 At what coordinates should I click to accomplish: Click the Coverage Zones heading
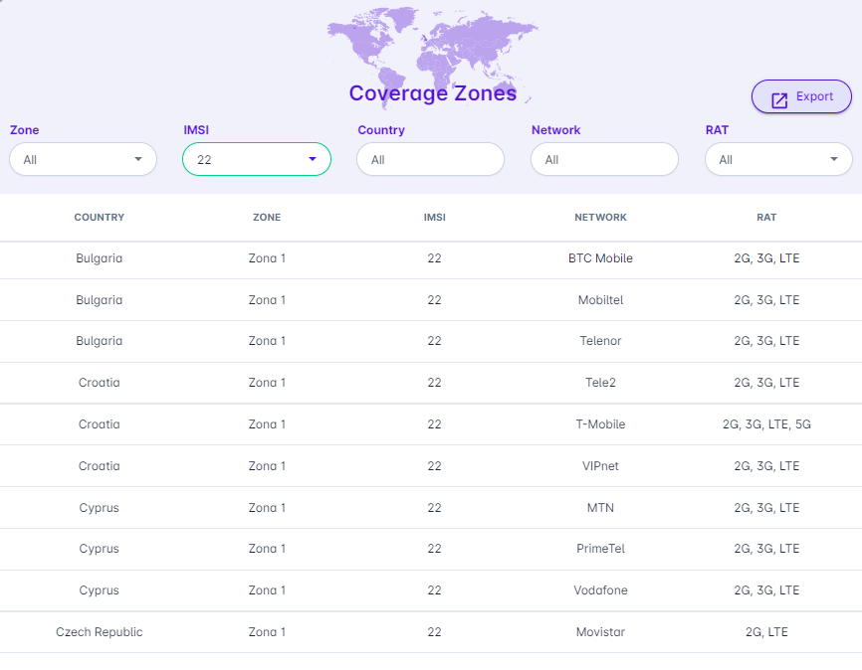point(432,93)
